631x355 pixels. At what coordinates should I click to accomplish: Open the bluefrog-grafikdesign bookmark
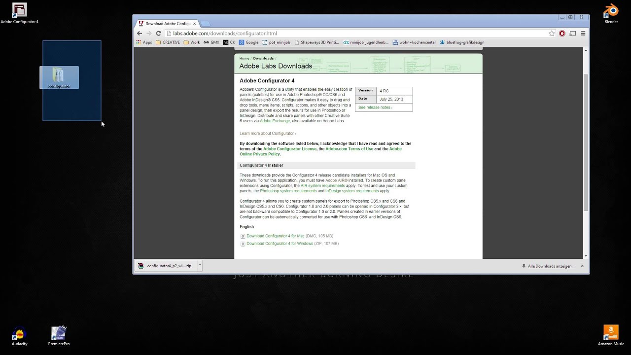(x=462, y=42)
